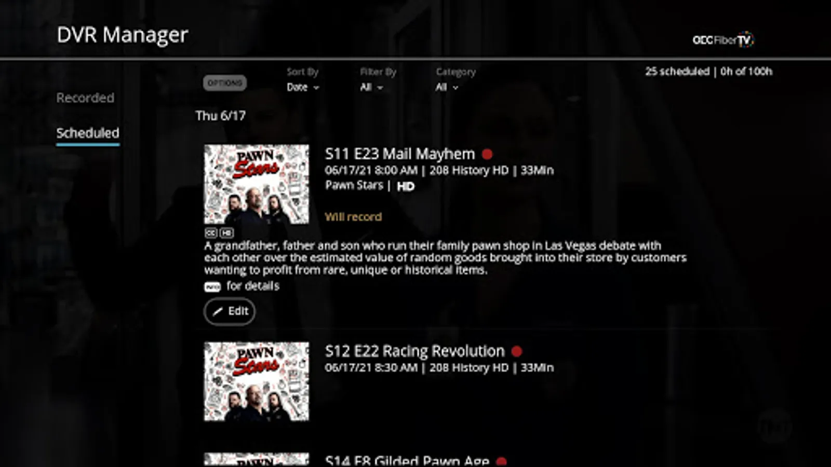
Task: Click the OEC Fiber TV logo
Action: point(723,39)
